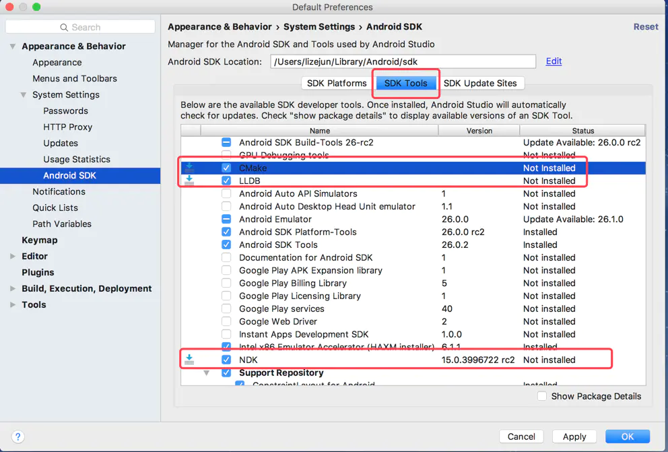
Task: Expand Build, Execution, Deployment section
Action: [x=13, y=288]
